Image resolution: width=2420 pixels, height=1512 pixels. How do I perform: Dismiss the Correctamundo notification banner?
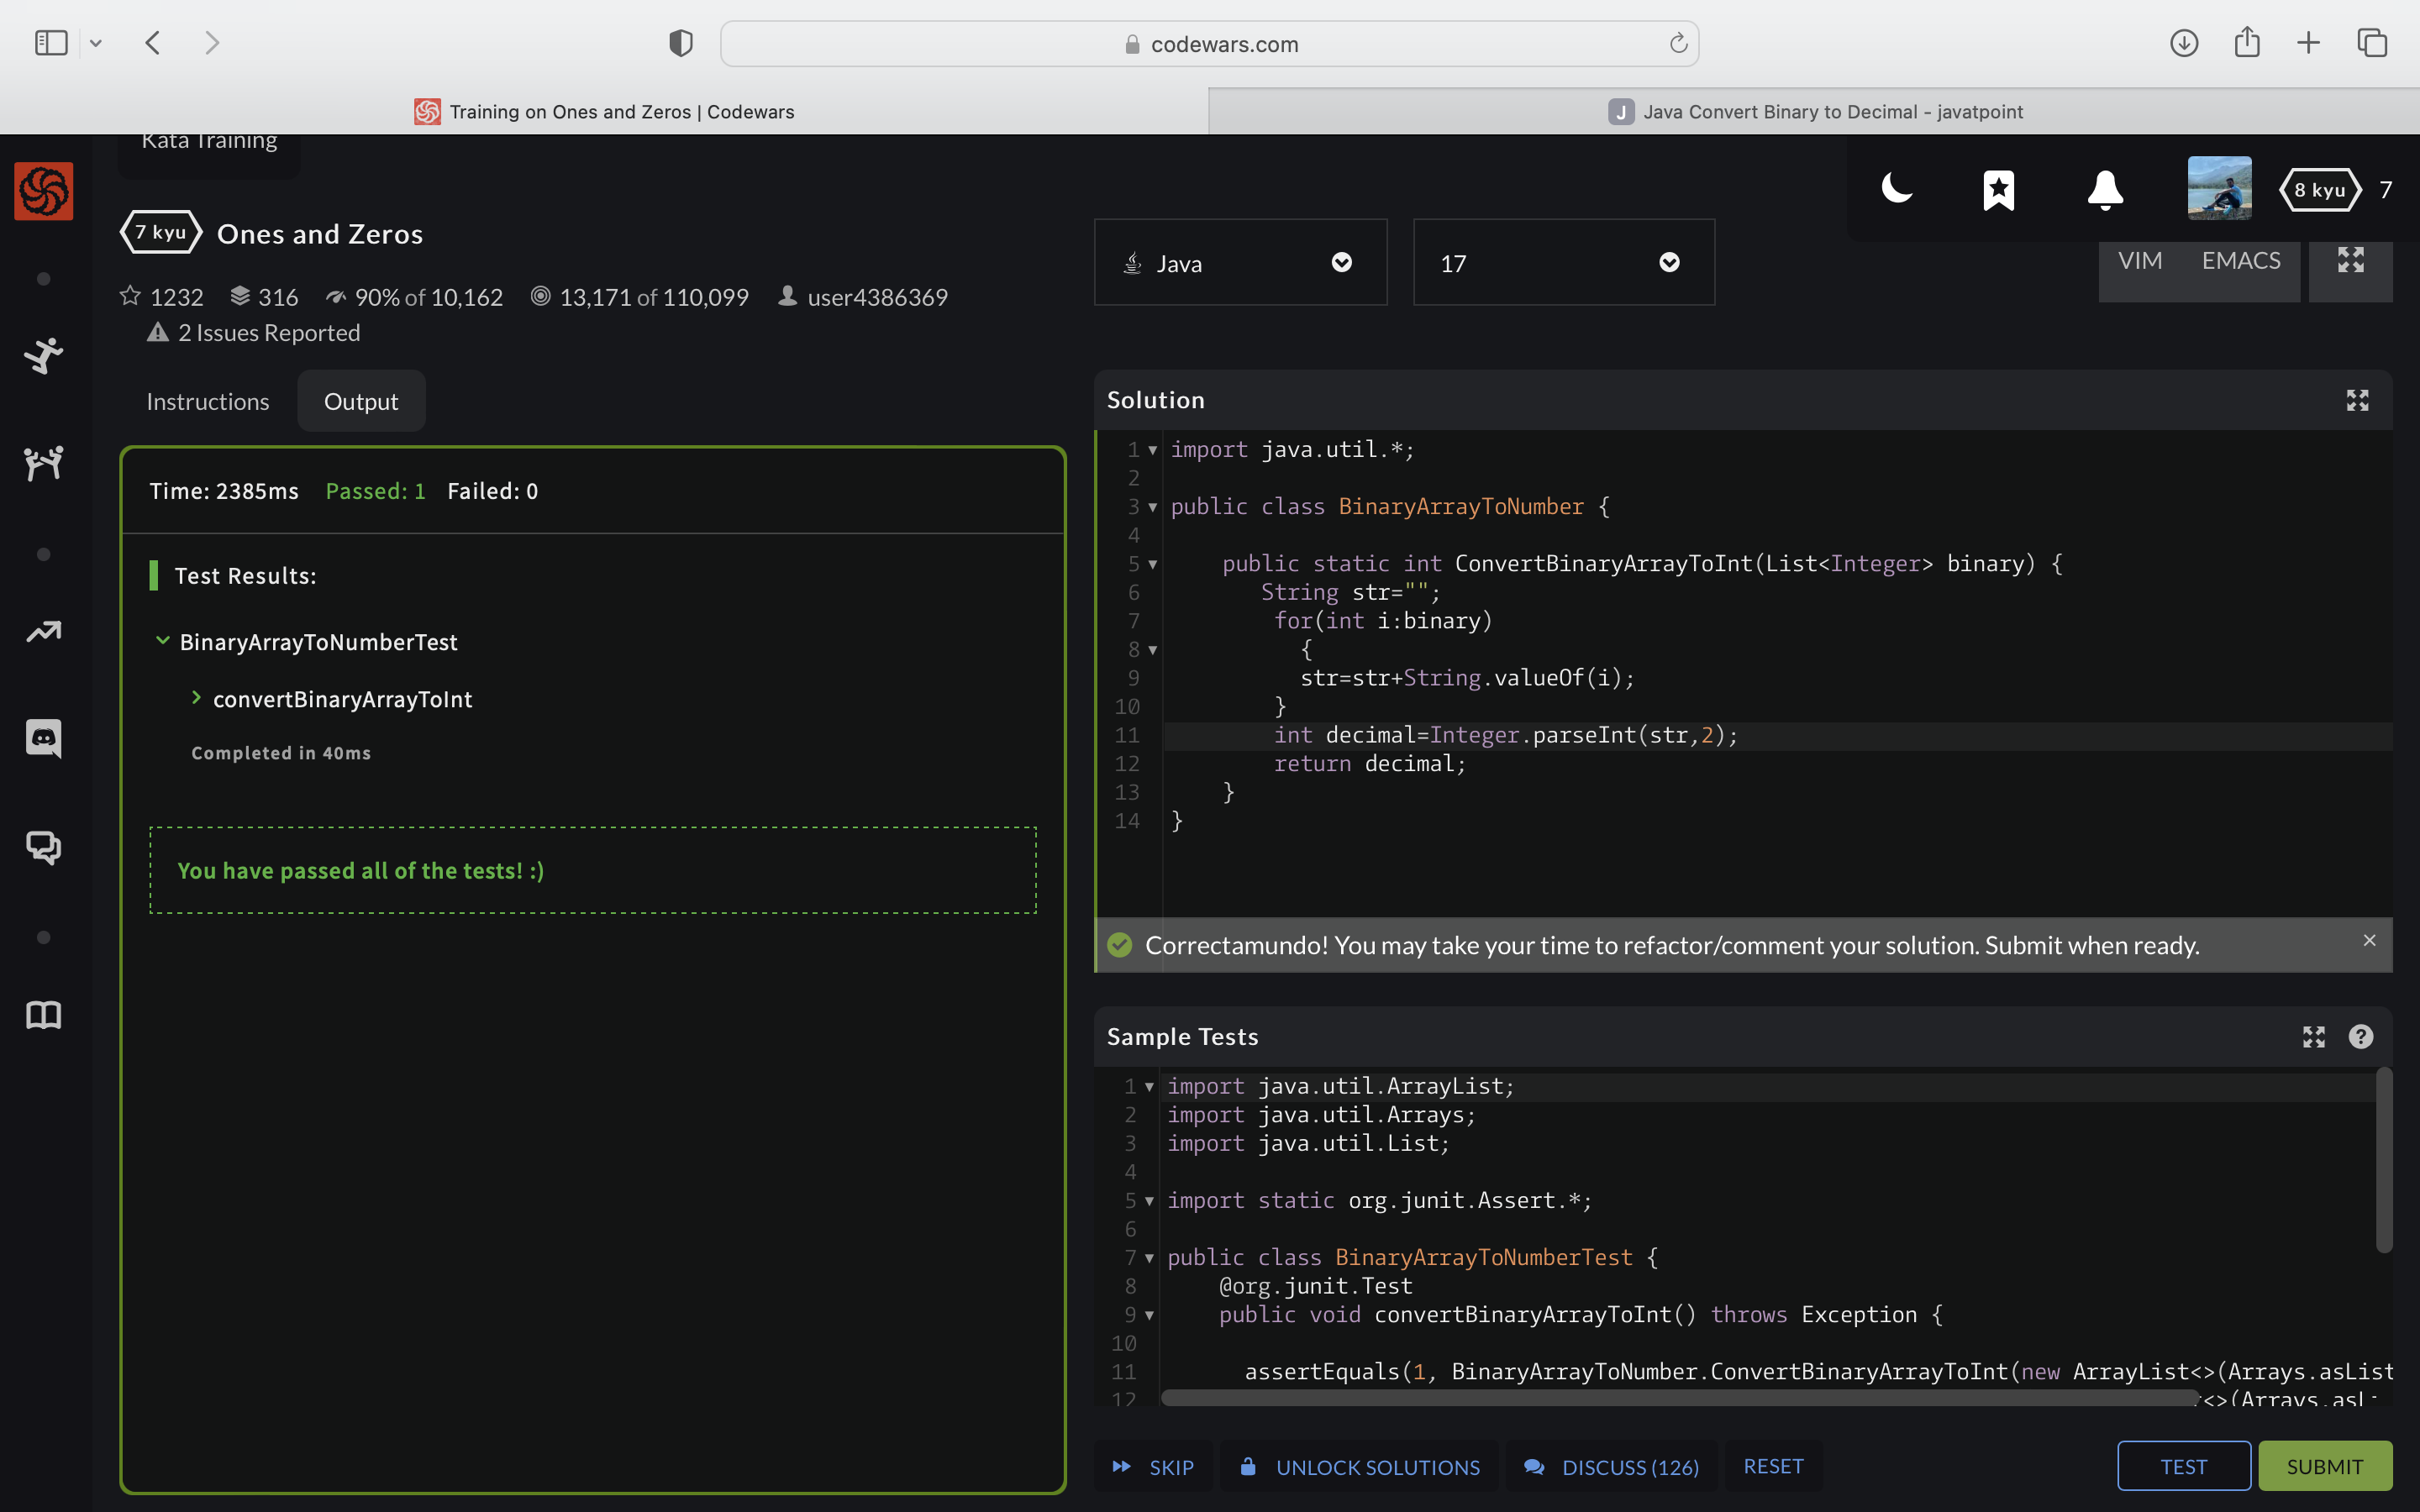[2369, 940]
